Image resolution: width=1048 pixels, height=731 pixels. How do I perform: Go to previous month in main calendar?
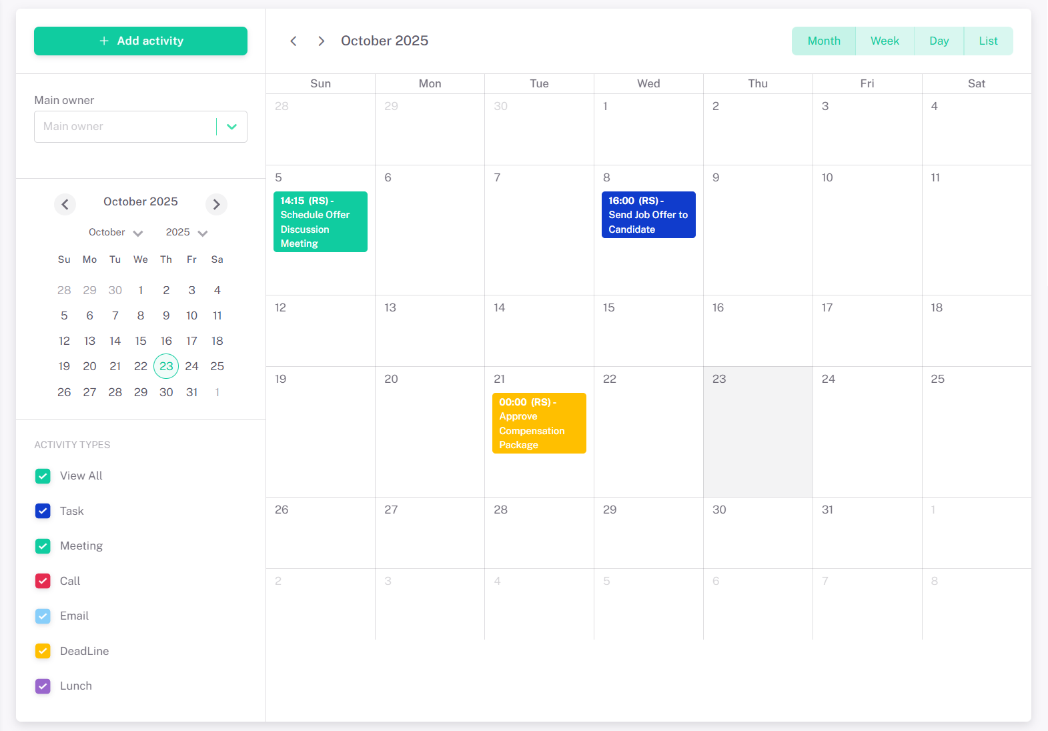[294, 41]
